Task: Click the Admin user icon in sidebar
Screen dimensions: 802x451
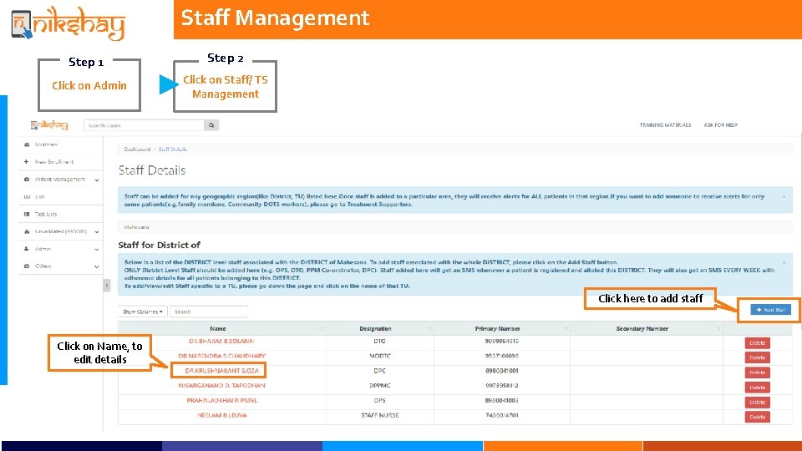Action: (27, 249)
